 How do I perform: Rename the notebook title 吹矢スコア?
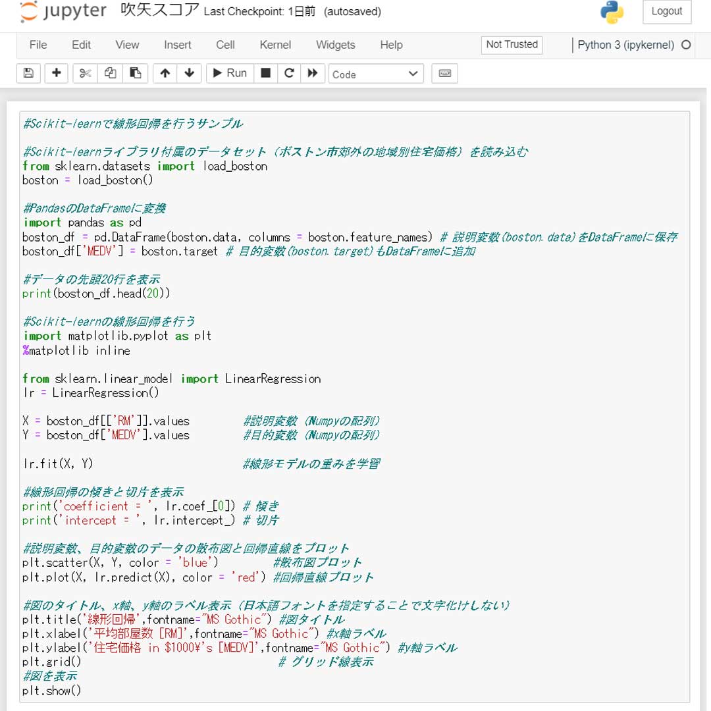pyautogui.click(x=159, y=10)
